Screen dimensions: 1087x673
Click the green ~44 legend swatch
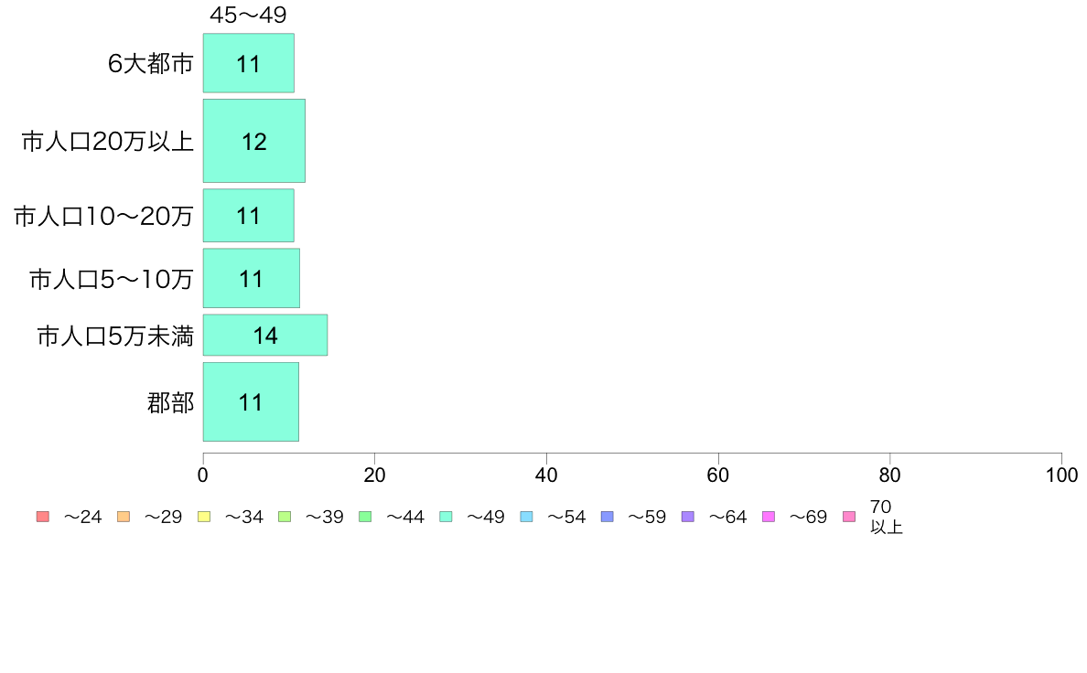365,517
